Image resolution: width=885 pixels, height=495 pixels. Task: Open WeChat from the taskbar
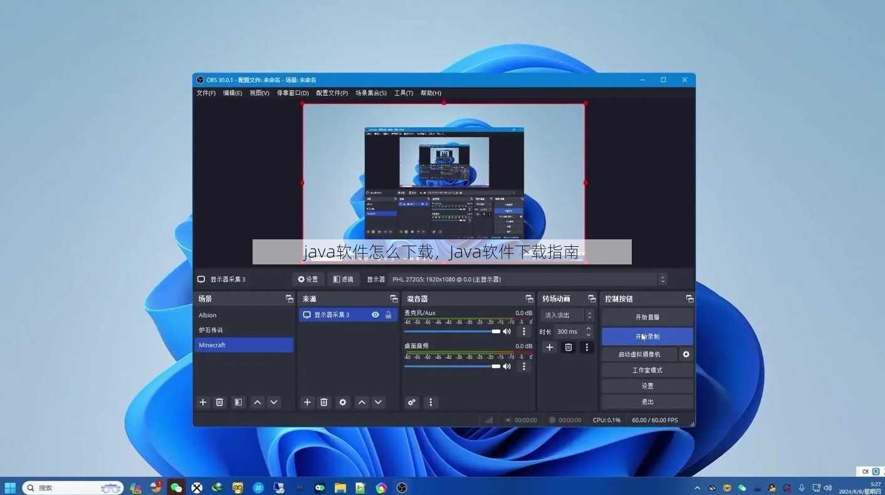(x=176, y=487)
